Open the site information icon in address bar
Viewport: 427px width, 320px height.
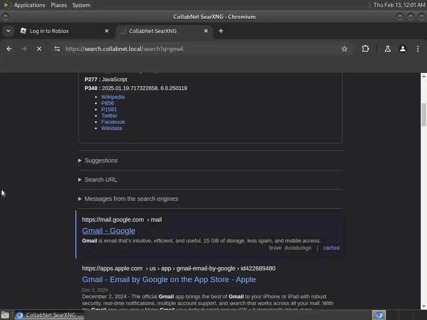[57, 49]
